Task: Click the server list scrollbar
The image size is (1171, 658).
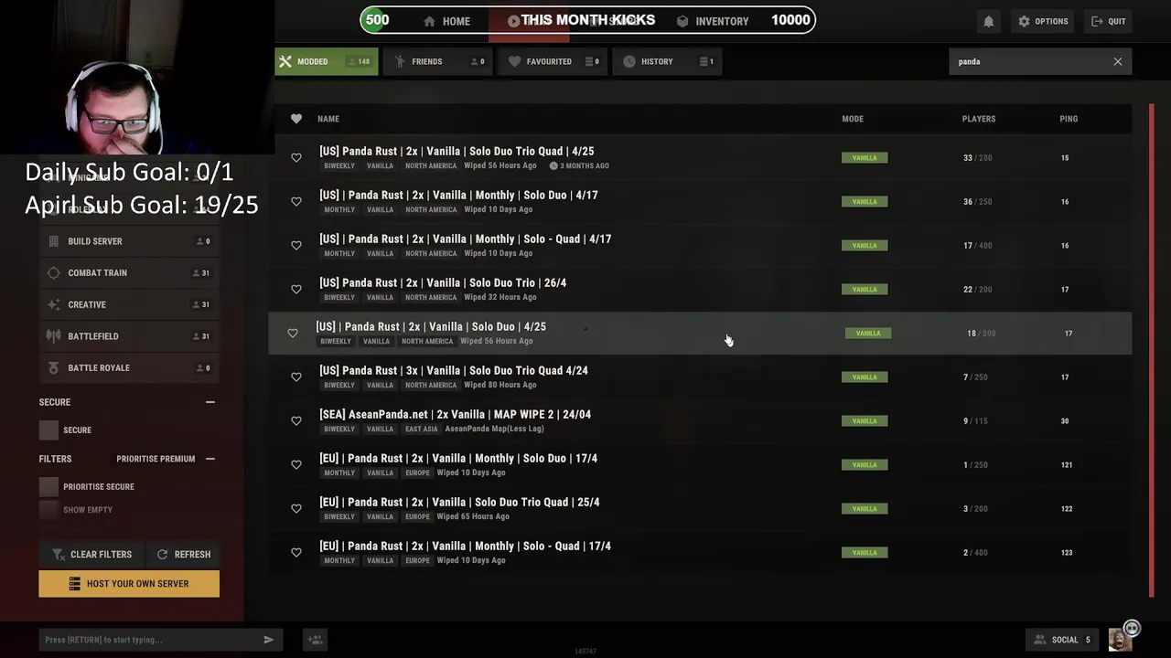Action: click(1152, 352)
